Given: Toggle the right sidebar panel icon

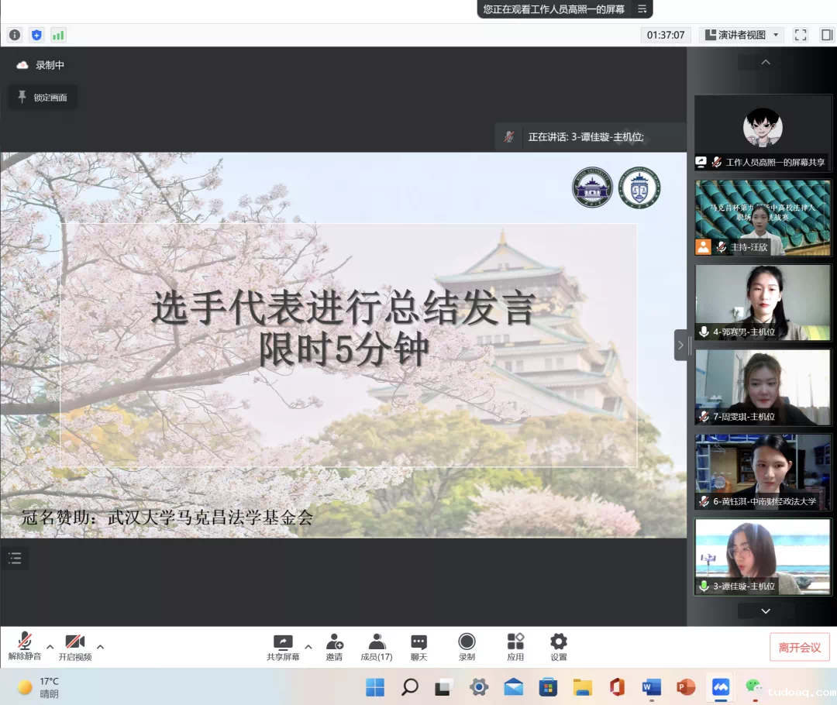Looking at the screenshot, I should tap(827, 35).
